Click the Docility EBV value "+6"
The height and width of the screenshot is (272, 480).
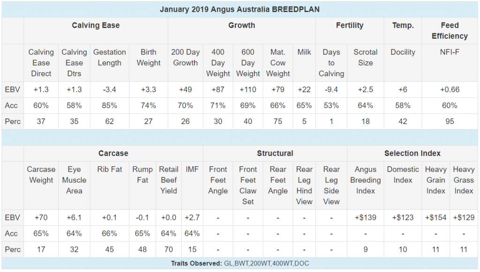(403, 89)
